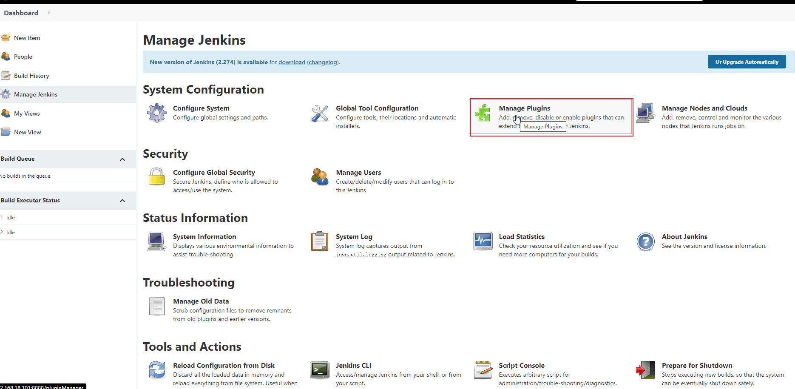The width and height of the screenshot is (795, 389).
Task: Click the Script Console notepad icon
Action: pyautogui.click(x=483, y=370)
